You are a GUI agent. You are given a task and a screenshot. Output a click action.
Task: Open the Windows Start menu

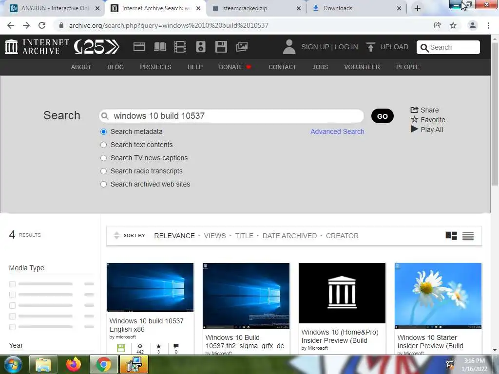tap(13, 364)
